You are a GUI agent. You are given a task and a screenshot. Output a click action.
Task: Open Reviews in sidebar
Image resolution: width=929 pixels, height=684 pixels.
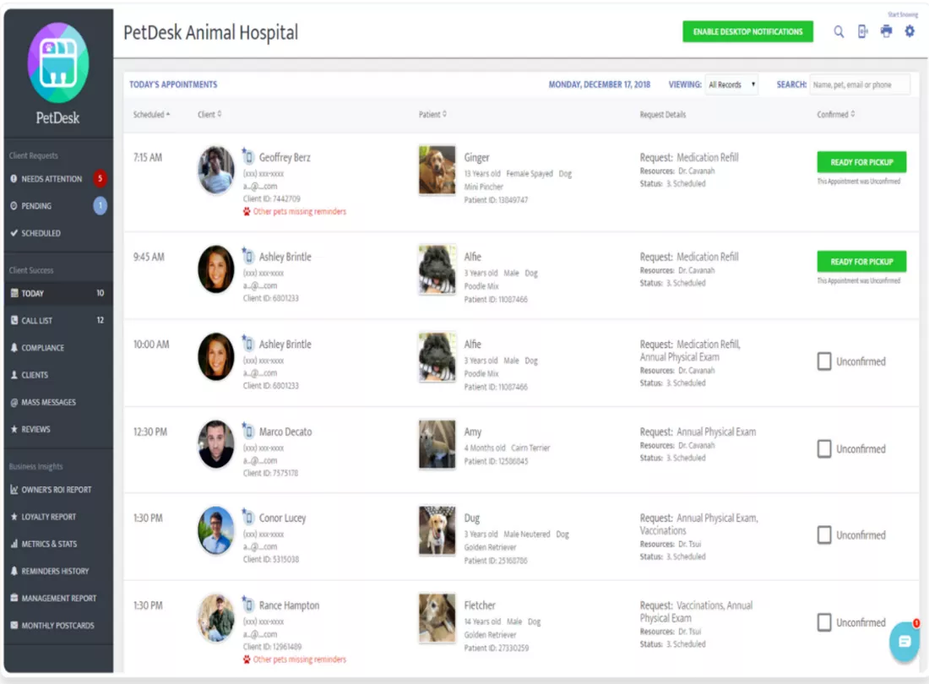coord(58,429)
